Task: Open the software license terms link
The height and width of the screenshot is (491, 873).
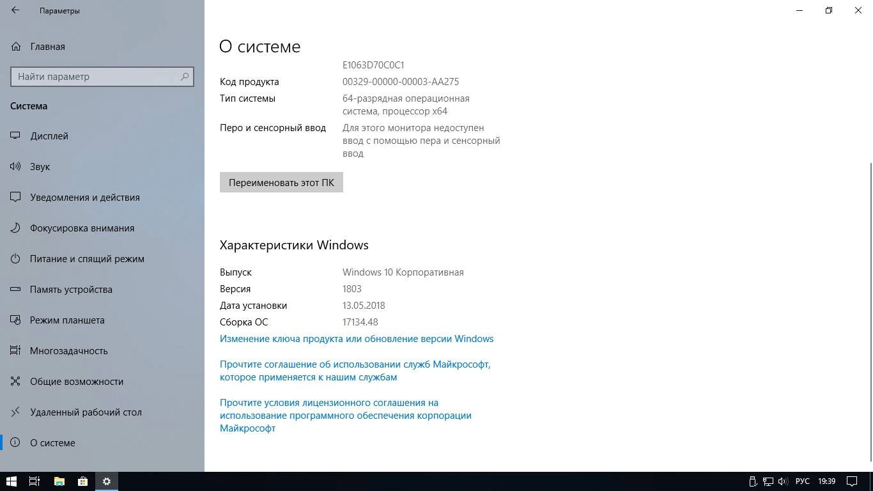Action: coord(346,416)
